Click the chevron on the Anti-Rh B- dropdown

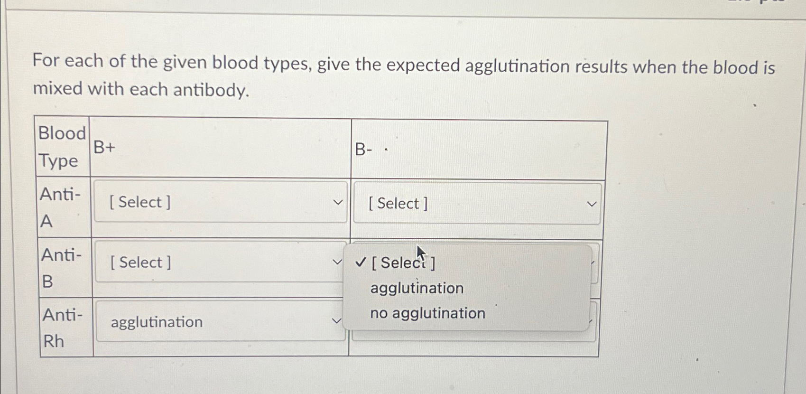(591, 321)
